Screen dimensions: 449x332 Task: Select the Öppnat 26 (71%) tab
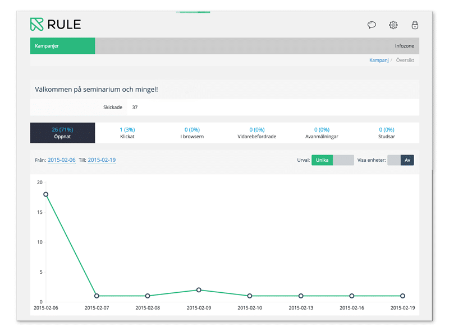(x=62, y=133)
